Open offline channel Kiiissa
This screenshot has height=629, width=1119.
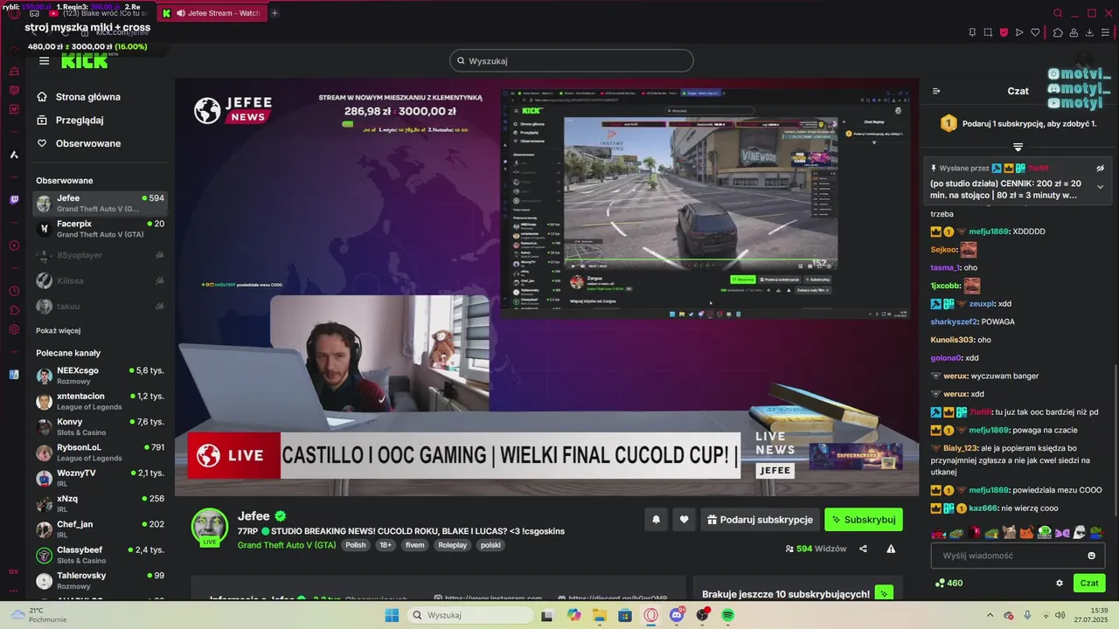100,280
